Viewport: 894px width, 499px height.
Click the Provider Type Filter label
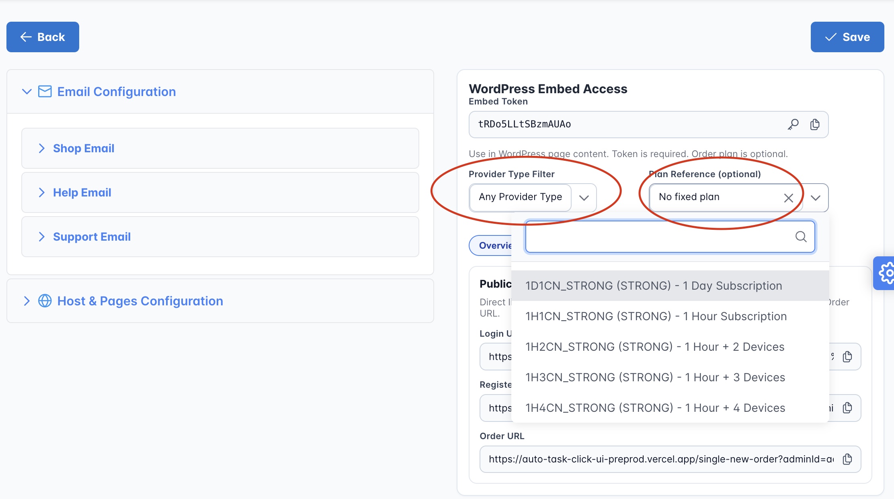tap(511, 174)
